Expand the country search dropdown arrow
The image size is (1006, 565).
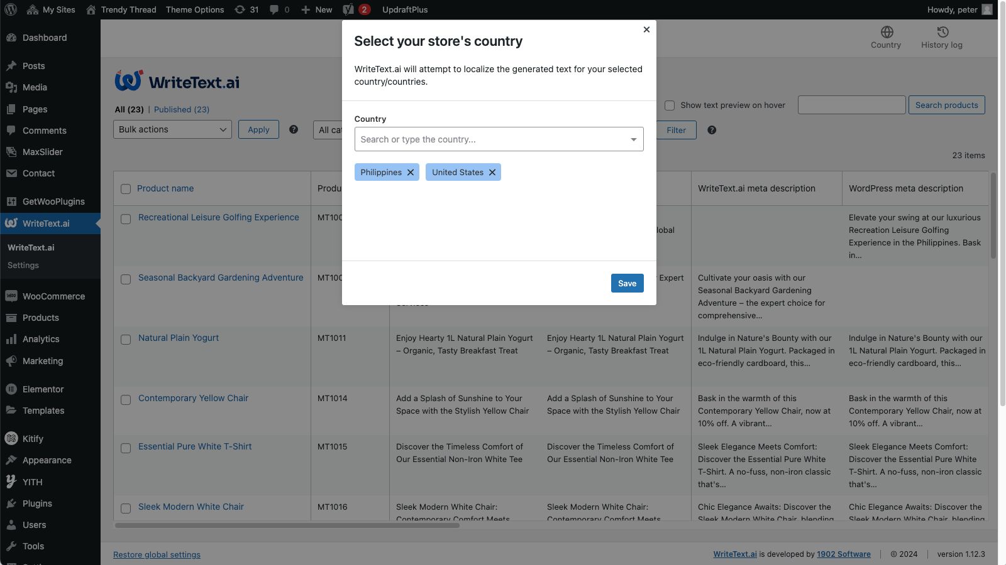(633, 139)
